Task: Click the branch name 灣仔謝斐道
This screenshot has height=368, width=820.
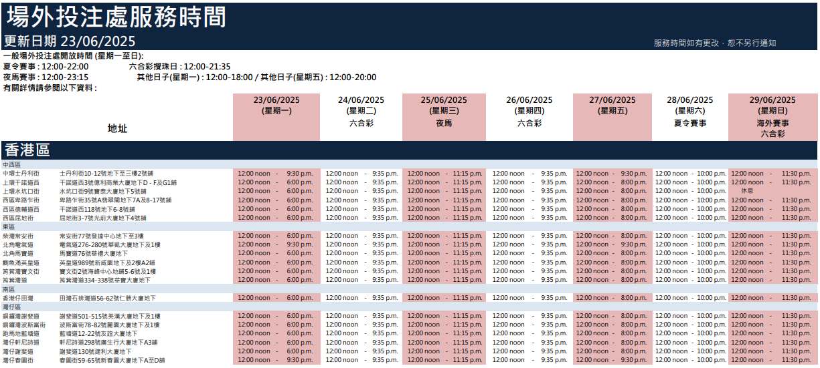Action: 18,351
